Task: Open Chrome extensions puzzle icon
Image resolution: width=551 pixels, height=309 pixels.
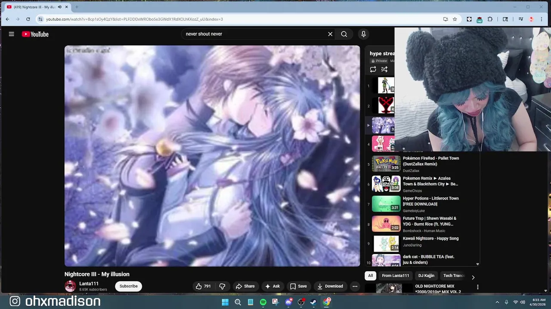Action: click(490, 19)
